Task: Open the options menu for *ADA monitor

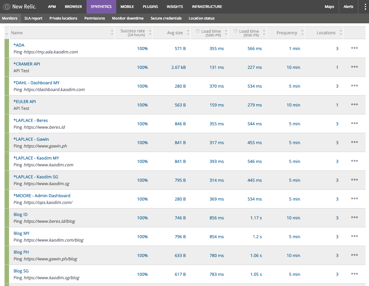Action: [x=354, y=48]
